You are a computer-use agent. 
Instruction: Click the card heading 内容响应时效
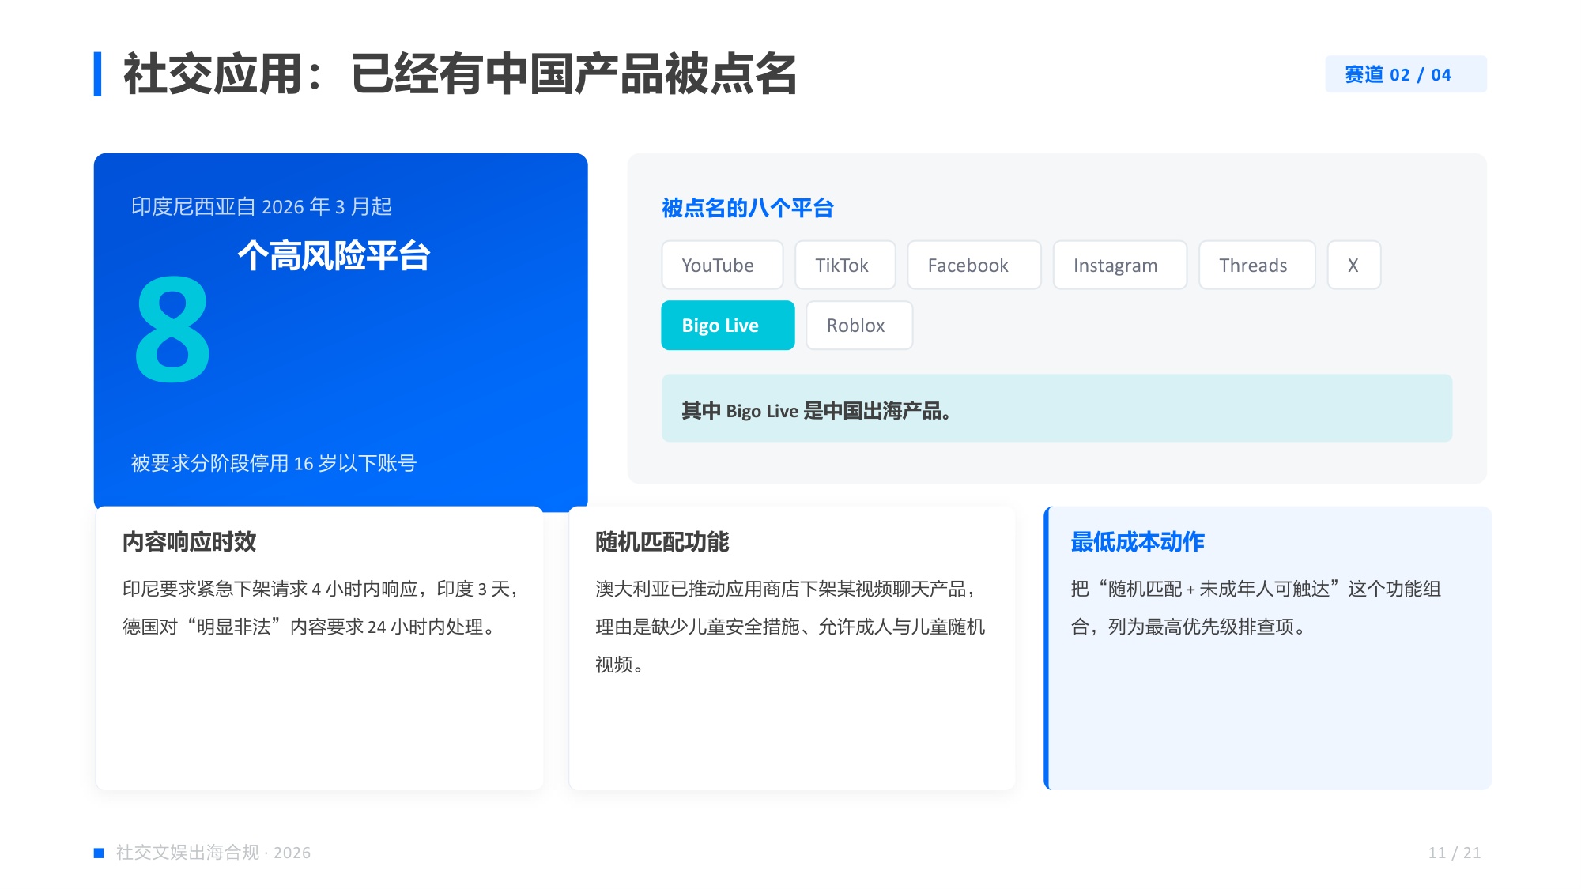coord(189,542)
